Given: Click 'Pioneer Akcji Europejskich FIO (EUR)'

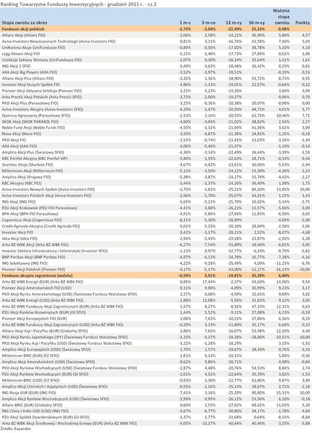Looking at the screenshot, I should (34, 318).
